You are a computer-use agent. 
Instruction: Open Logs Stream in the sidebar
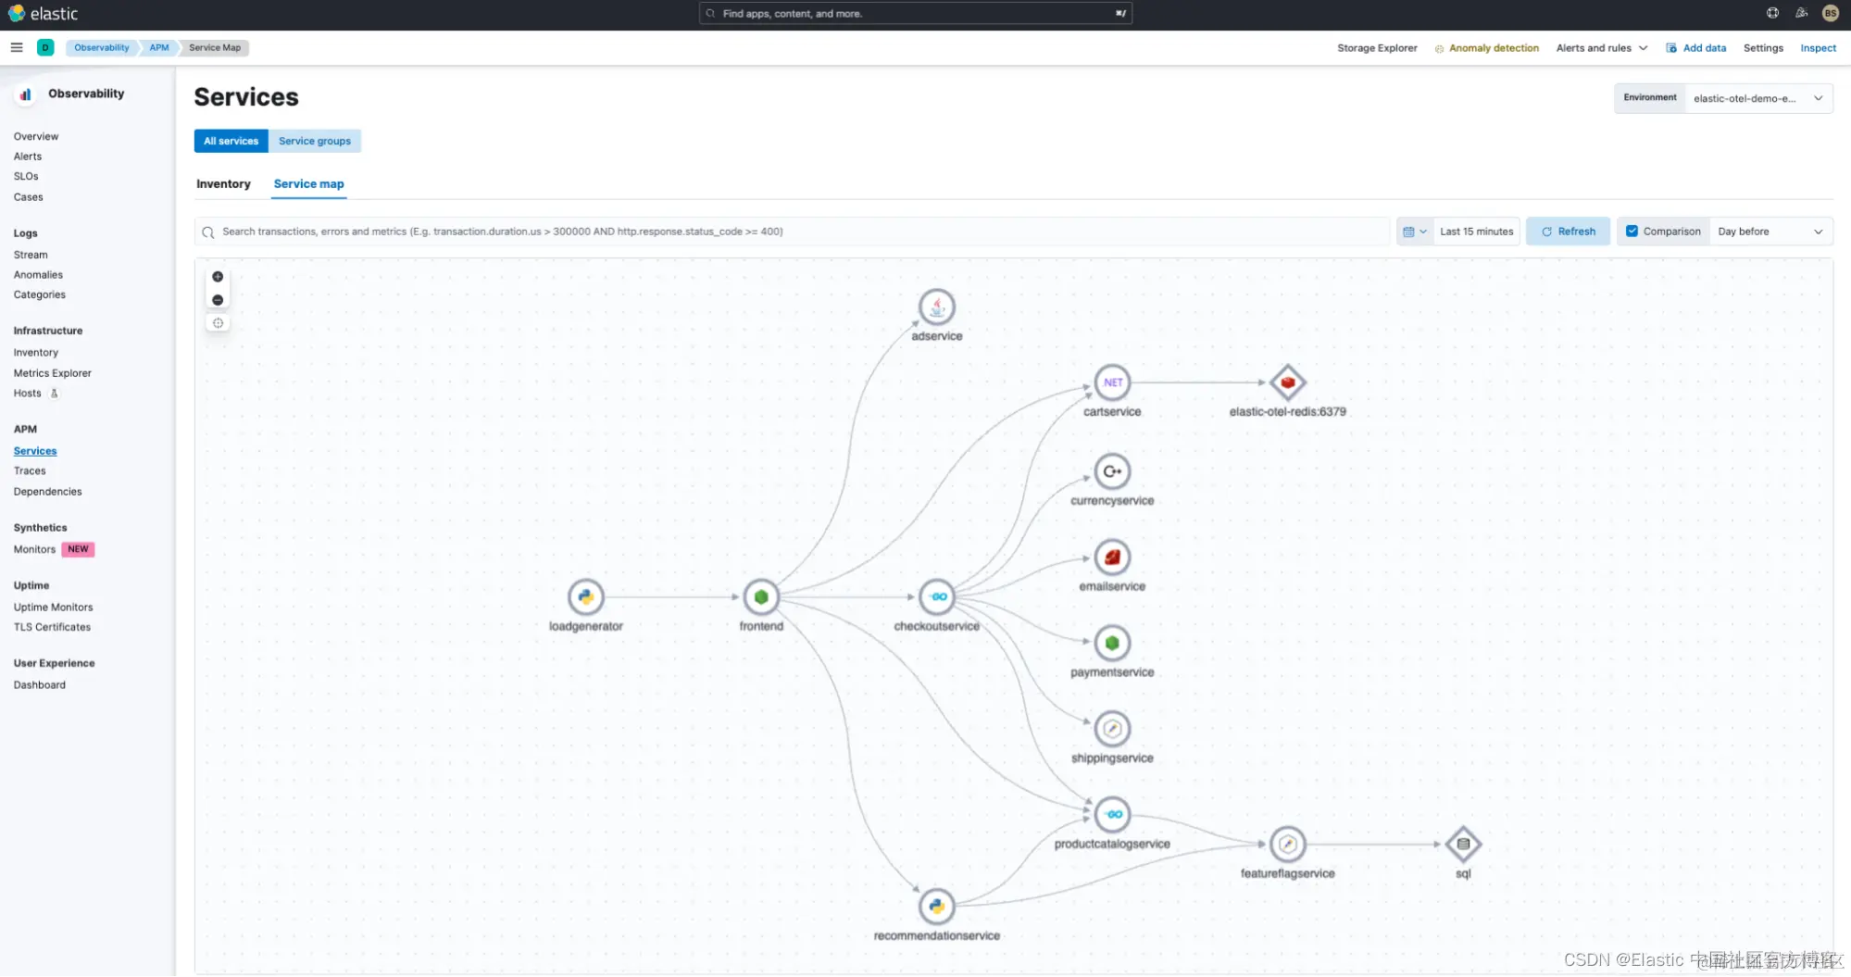(31, 255)
